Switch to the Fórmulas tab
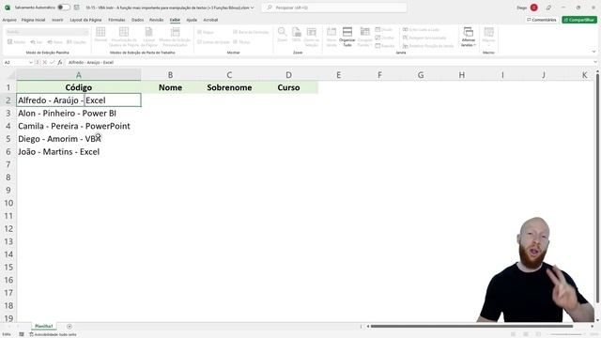This screenshot has height=338, width=601. click(x=116, y=20)
